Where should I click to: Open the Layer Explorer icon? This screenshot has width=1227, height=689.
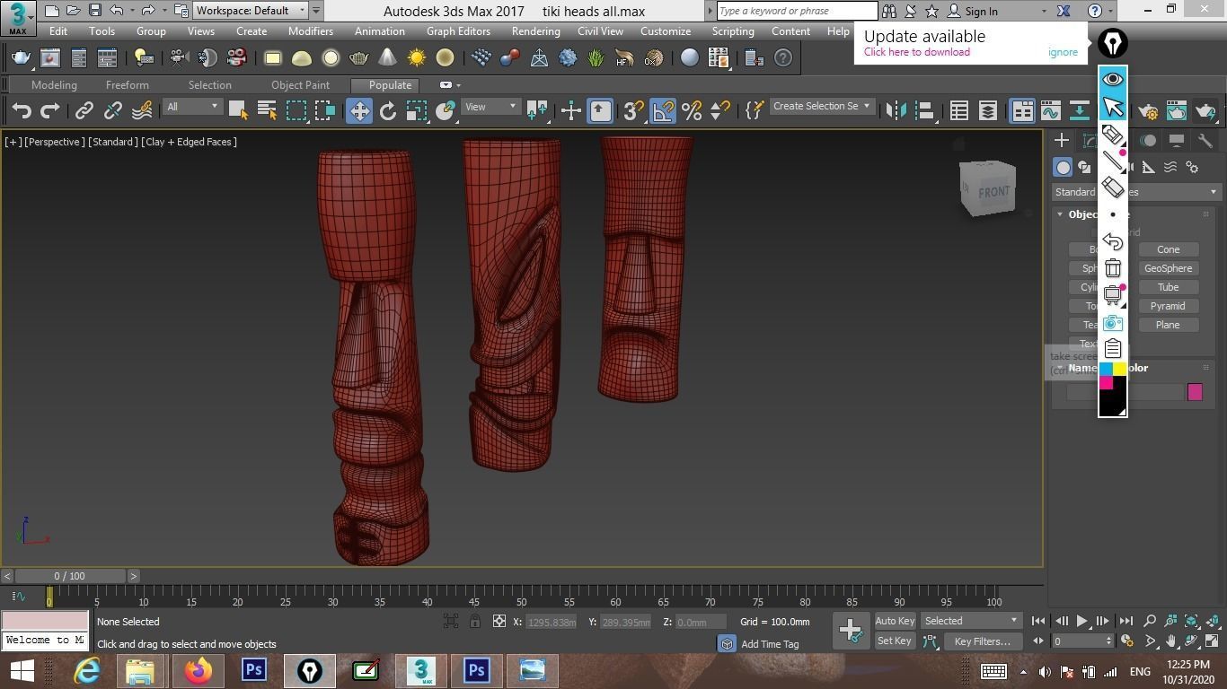pos(987,110)
